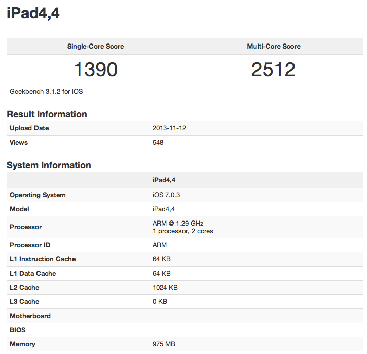Select the Upload Date label
Screen dimensions: 367x354
pyautogui.click(x=29, y=128)
